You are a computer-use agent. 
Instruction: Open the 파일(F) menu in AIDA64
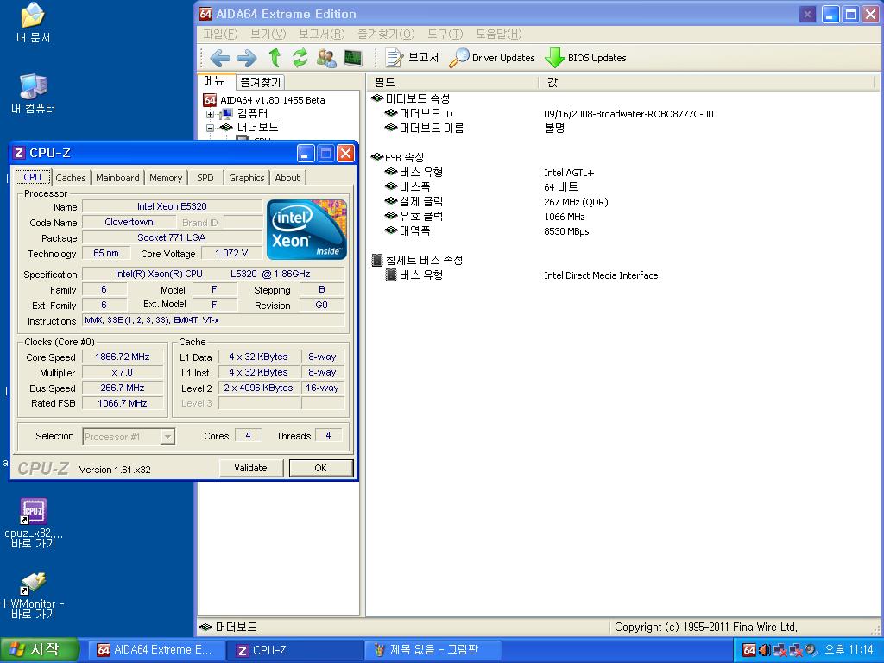pyautogui.click(x=220, y=35)
